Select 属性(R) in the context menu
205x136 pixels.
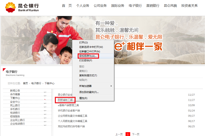point(83,98)
